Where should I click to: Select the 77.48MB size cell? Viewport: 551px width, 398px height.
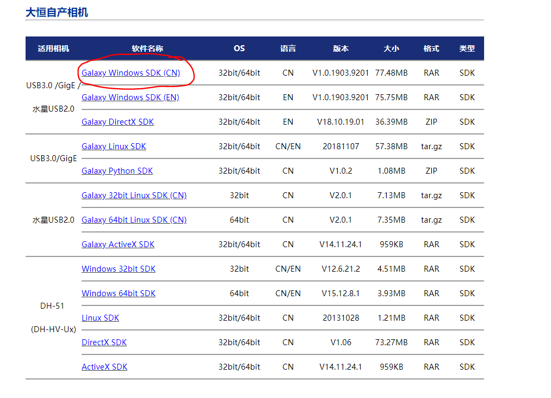pos(392,73)
